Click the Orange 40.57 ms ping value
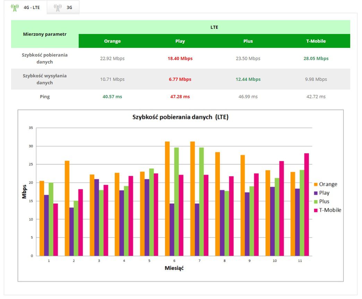The image size is (362, 299). pyautogui.click(x=112, y=96)
